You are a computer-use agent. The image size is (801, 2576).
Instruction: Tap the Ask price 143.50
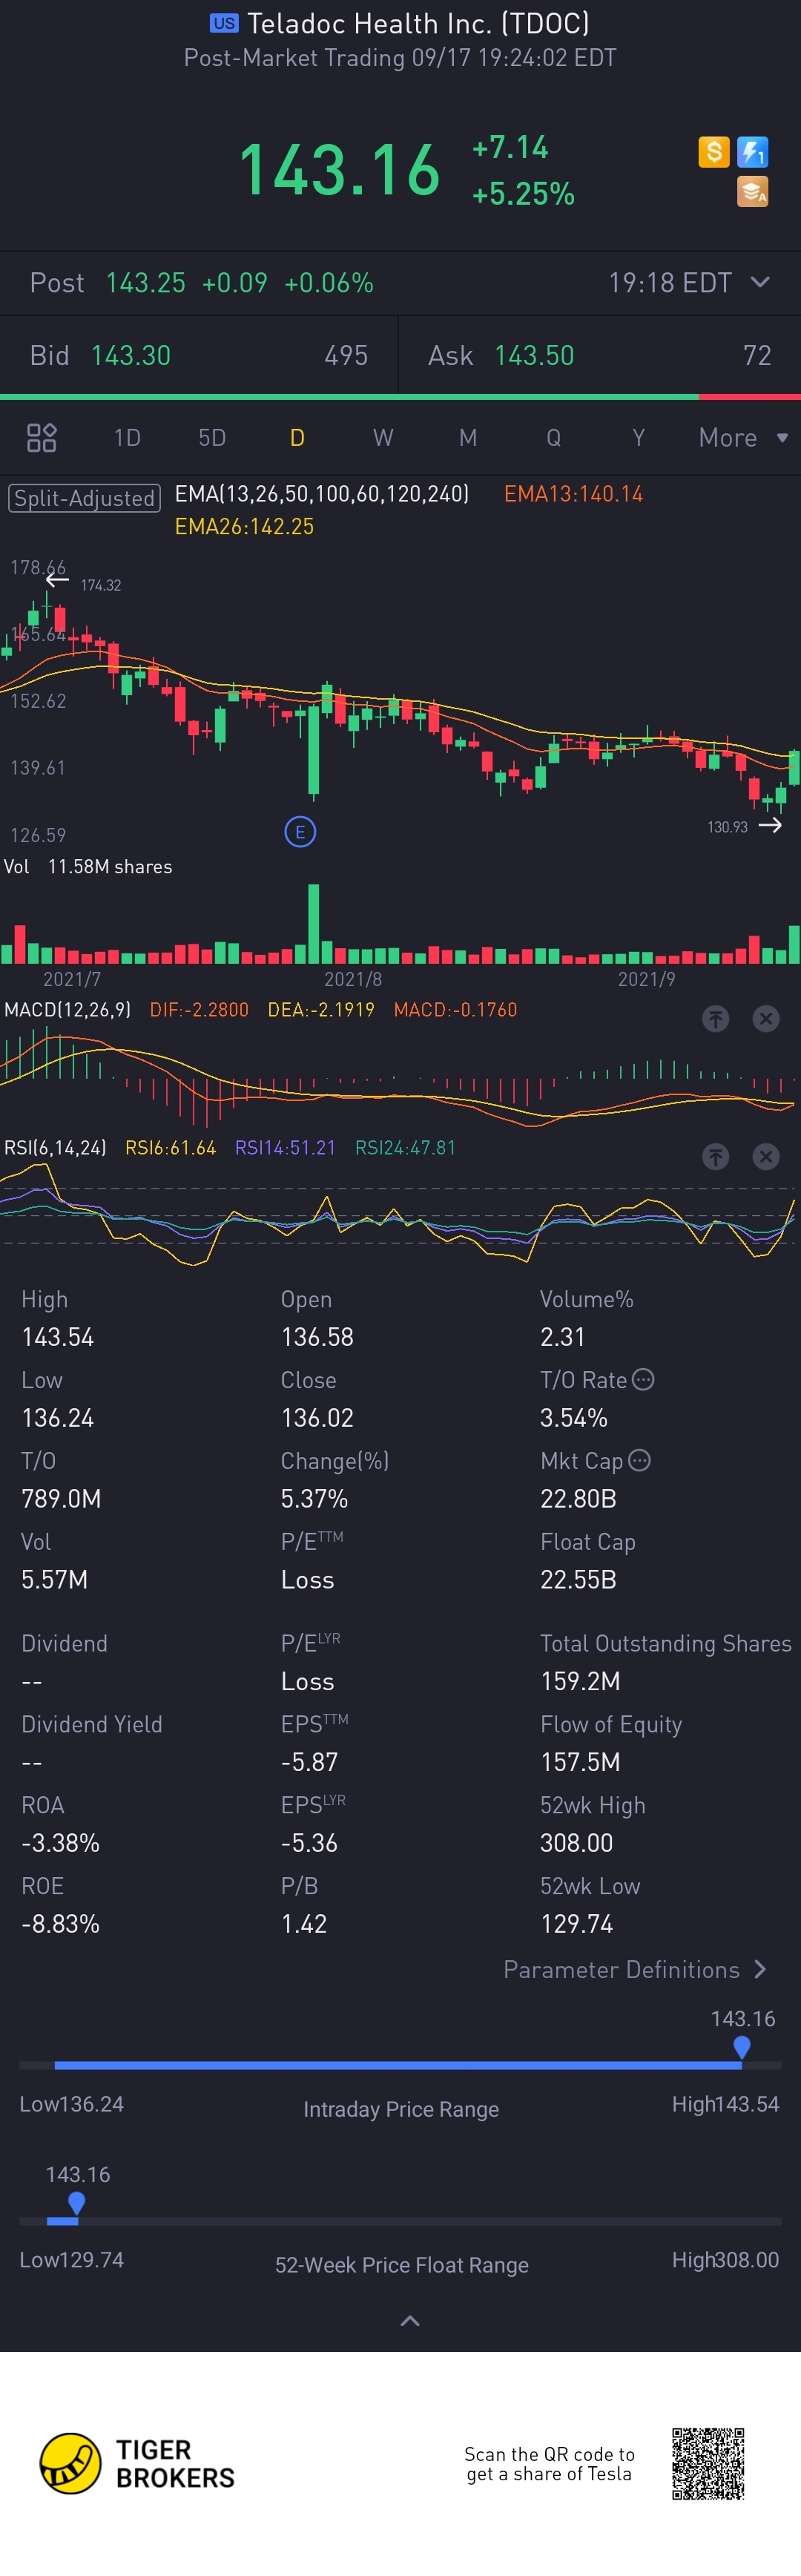[x=534, y=355]
